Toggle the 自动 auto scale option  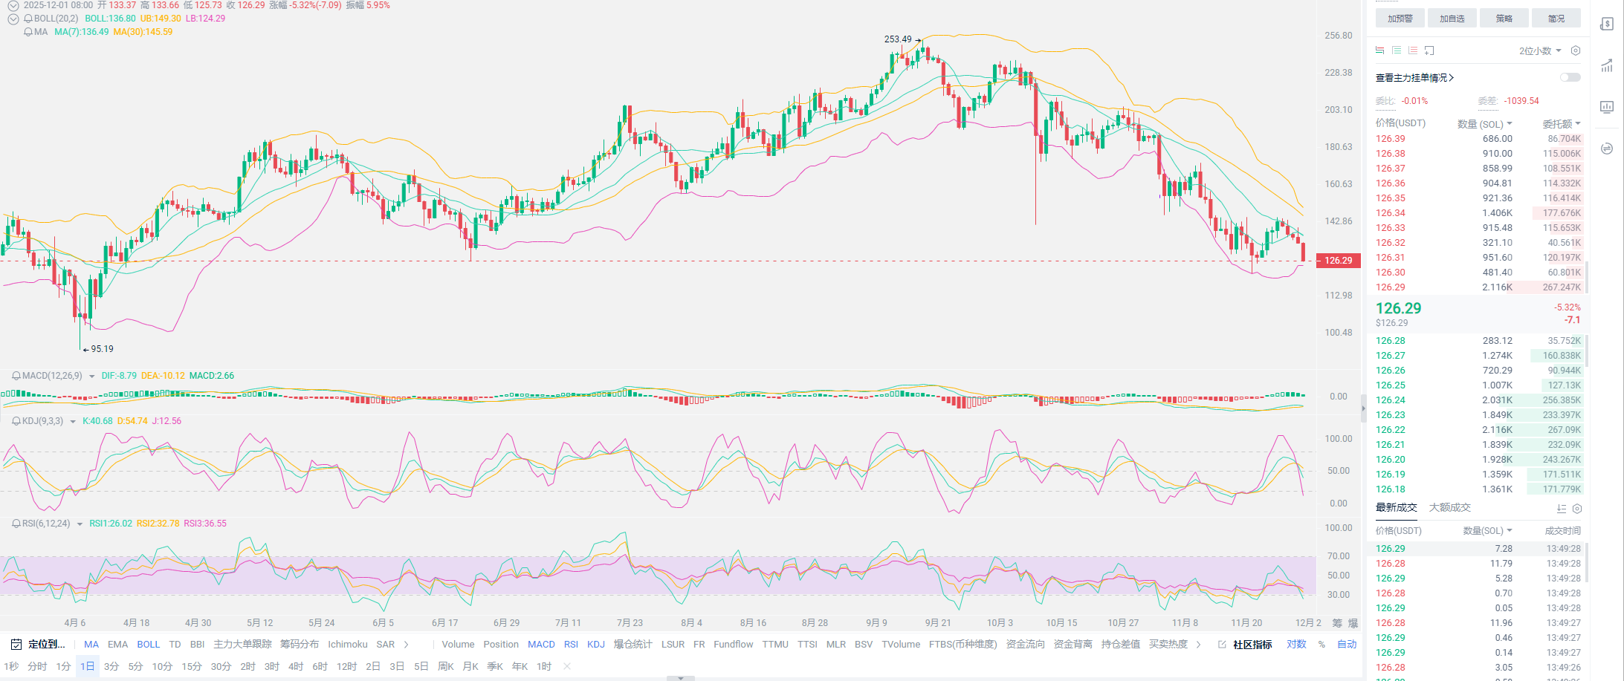[x=1347, y=644]
